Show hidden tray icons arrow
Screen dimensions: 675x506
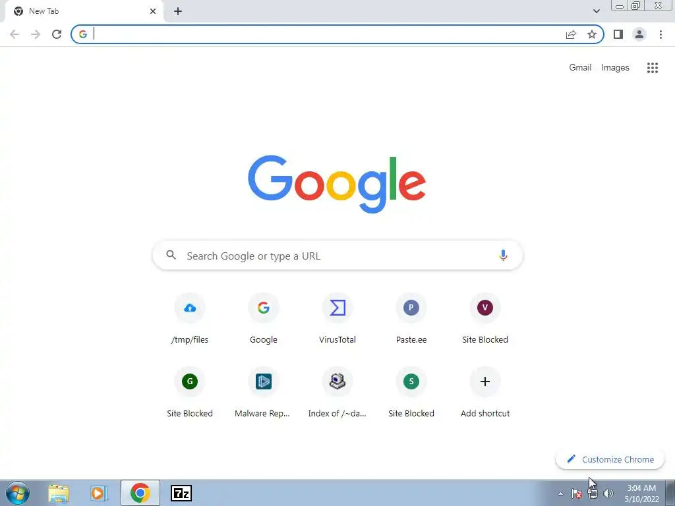click(560, 493)
